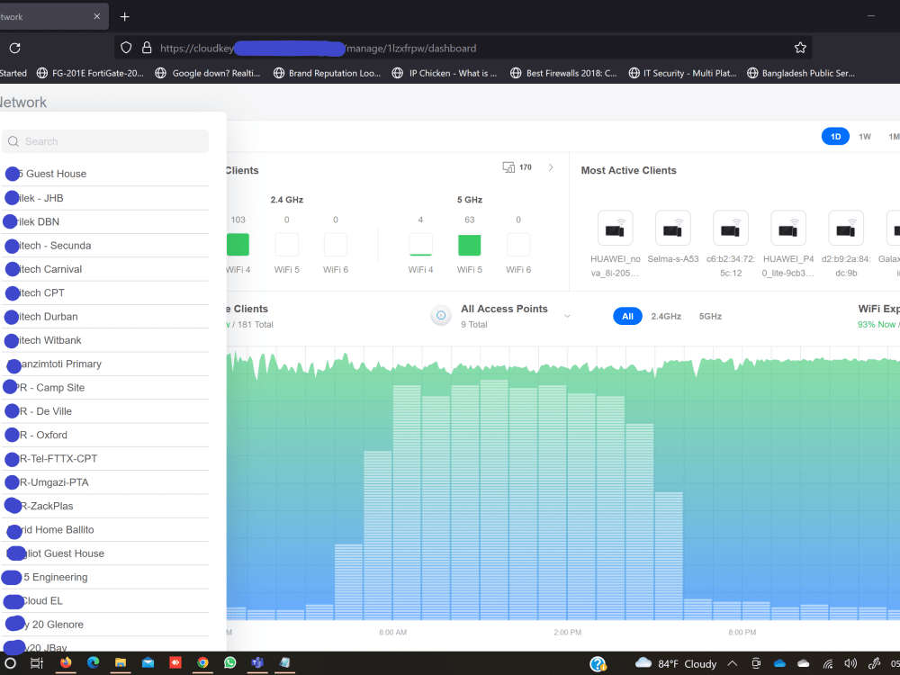The image size is (900, 675).
Task: Open HUAWEI_nova_8i client icon
Action: [x=615, y=229]
